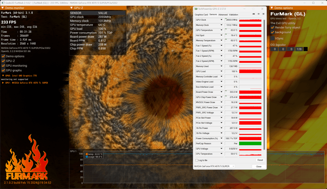Open the Validation tab
This screenshot has width=327, height=189.
233,15
